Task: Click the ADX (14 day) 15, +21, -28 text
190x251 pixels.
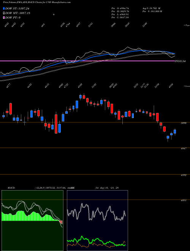Action: 107,188
